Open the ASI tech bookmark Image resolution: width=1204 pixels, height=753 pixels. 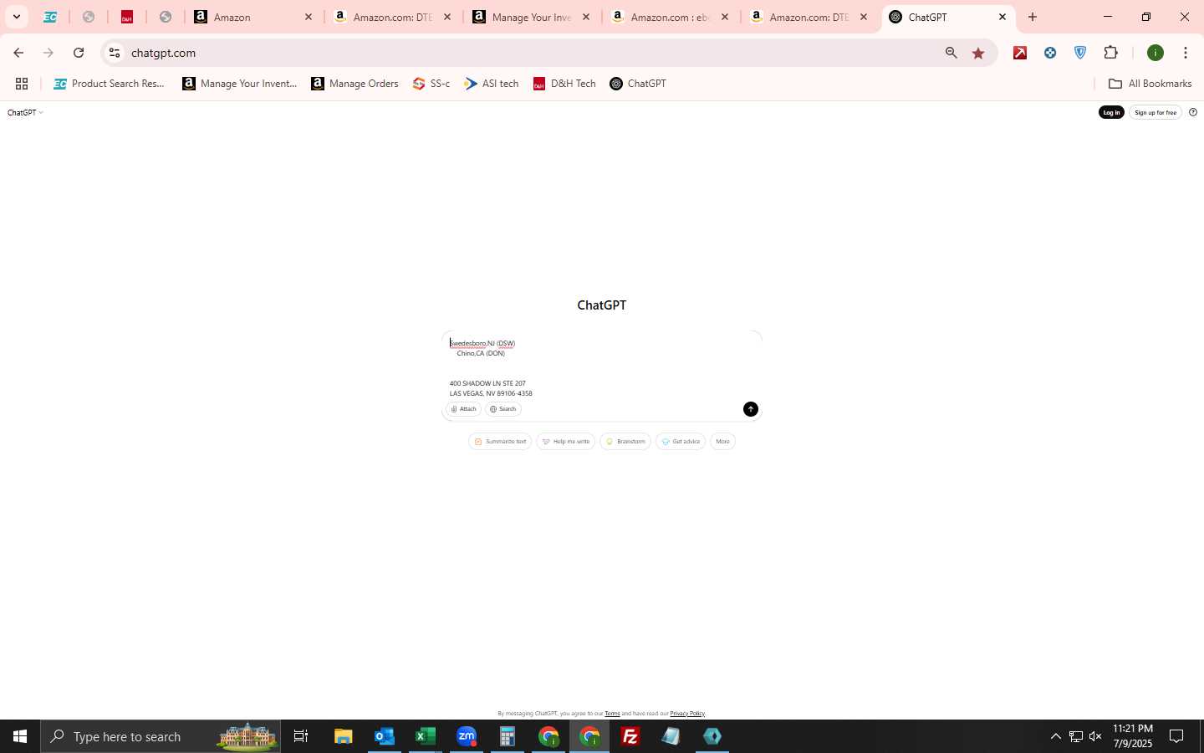click(492, 84)
